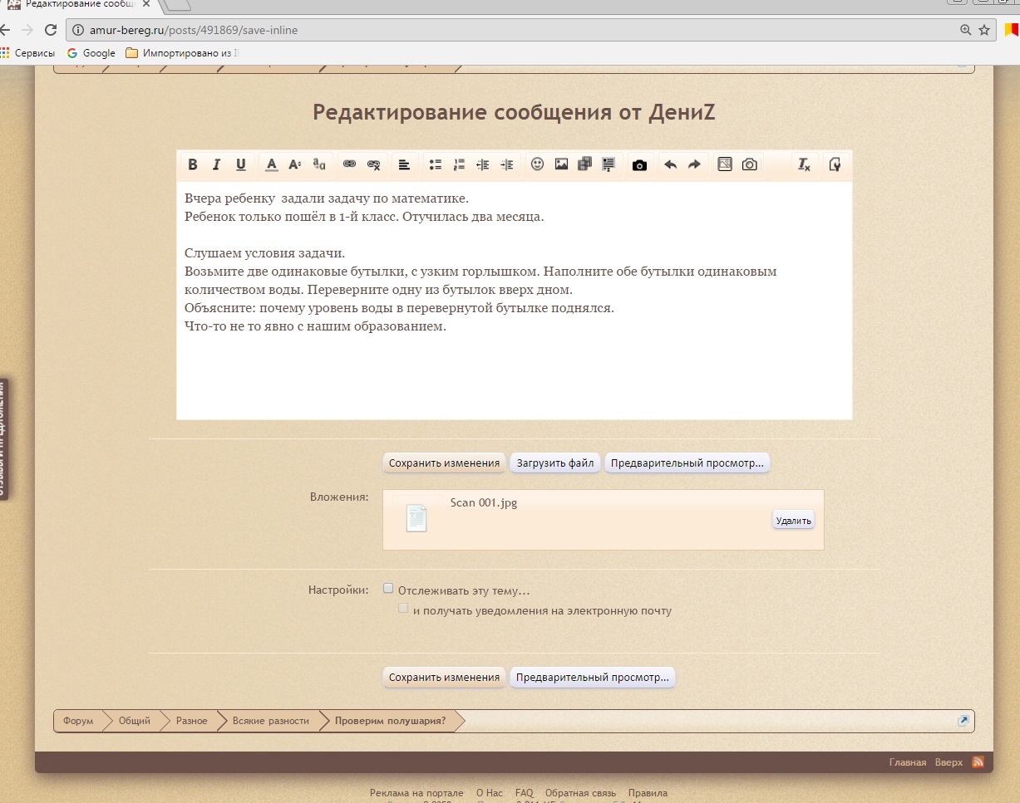Click the 'Вверх' footer link
The height and width of the screenshot is (803, 1020).
(949, 762)
